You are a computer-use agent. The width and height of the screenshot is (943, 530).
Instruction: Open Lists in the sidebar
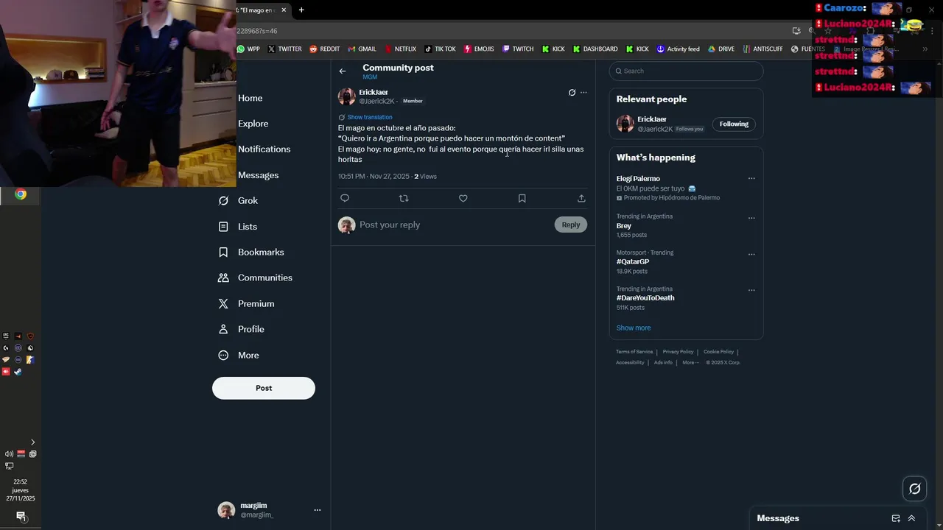coord(238,227)
